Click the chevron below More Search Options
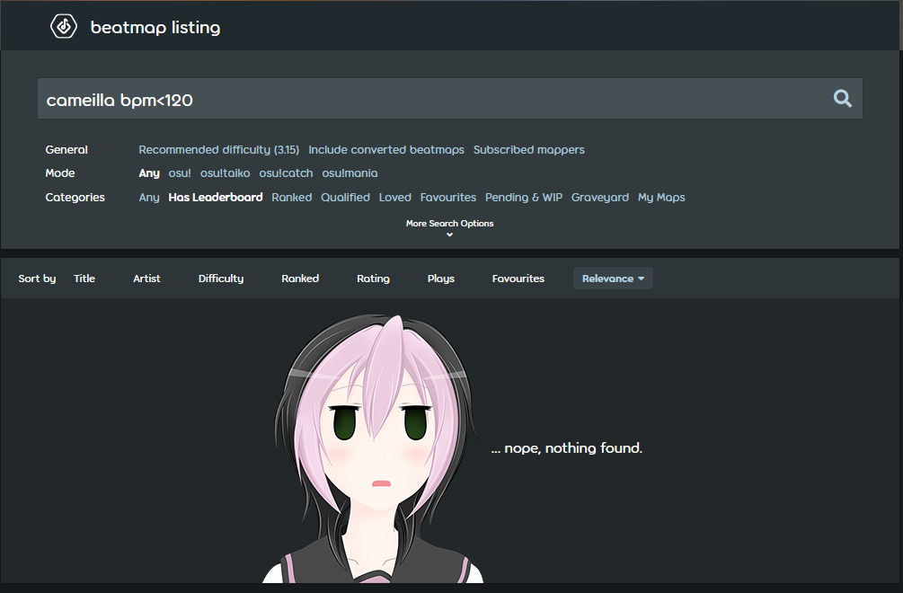Viewport: 903px width, 593px height. 450,235
